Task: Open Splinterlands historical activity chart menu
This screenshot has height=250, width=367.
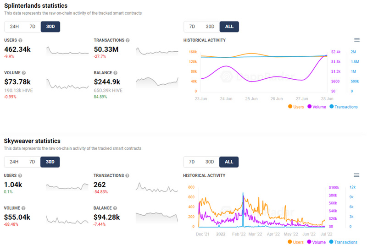Action: click(x=357, y=40)
